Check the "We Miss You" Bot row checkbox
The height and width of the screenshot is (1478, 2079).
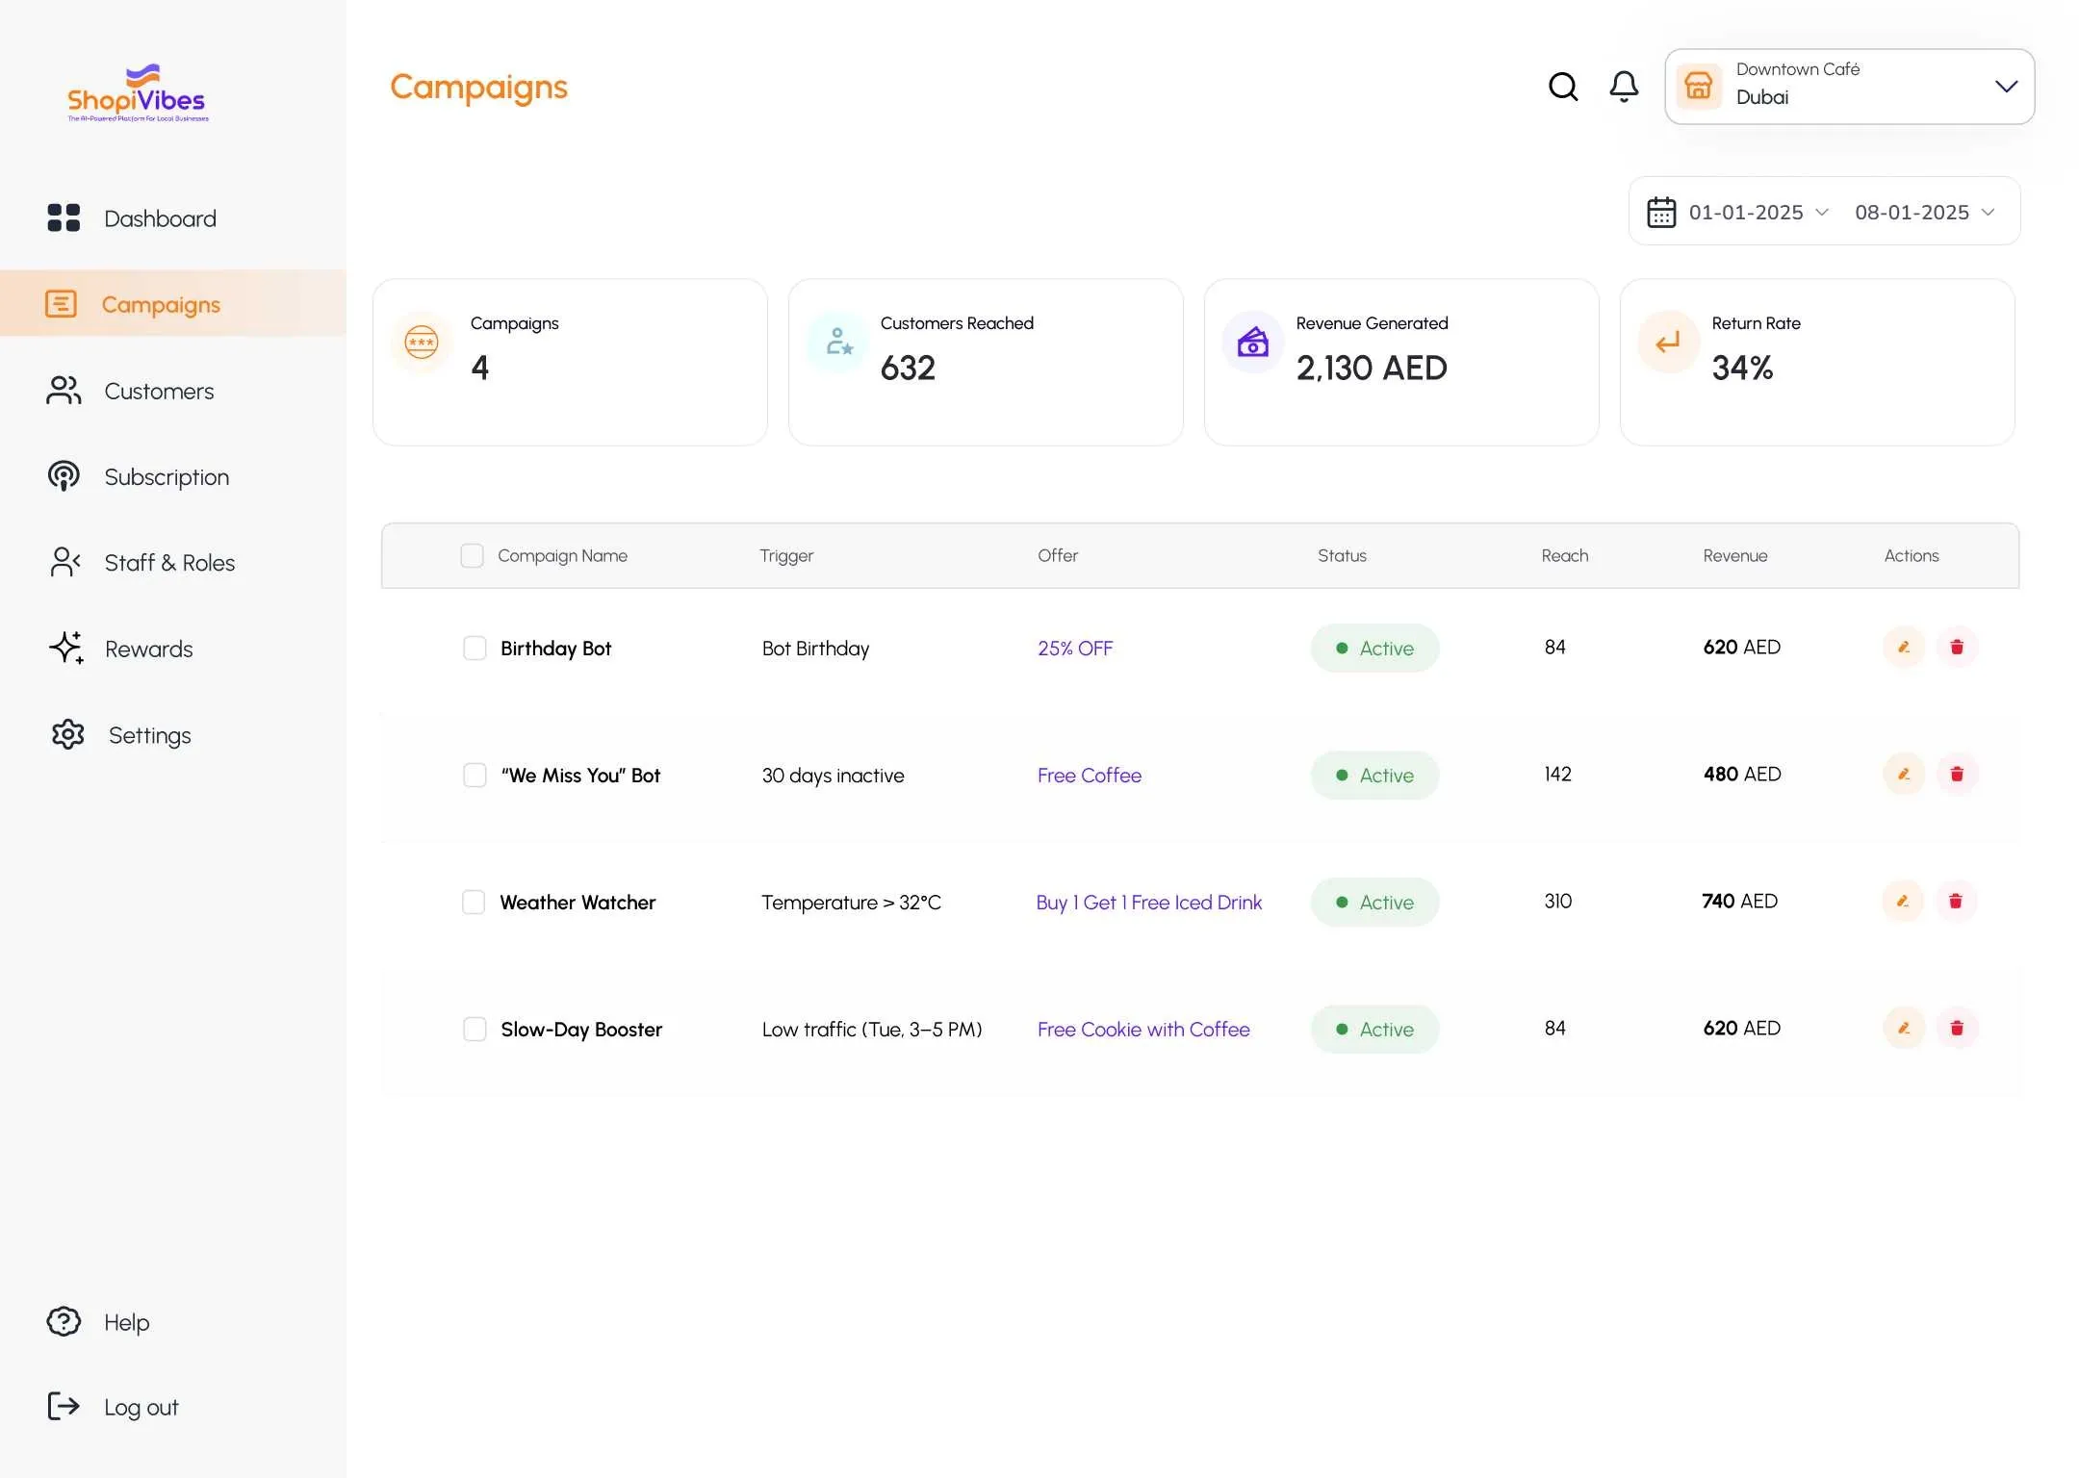(475, 775)
